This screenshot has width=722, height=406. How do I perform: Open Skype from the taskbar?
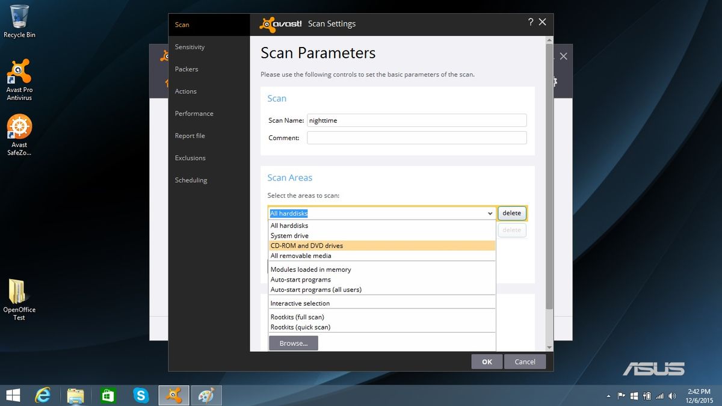point(141,395)
